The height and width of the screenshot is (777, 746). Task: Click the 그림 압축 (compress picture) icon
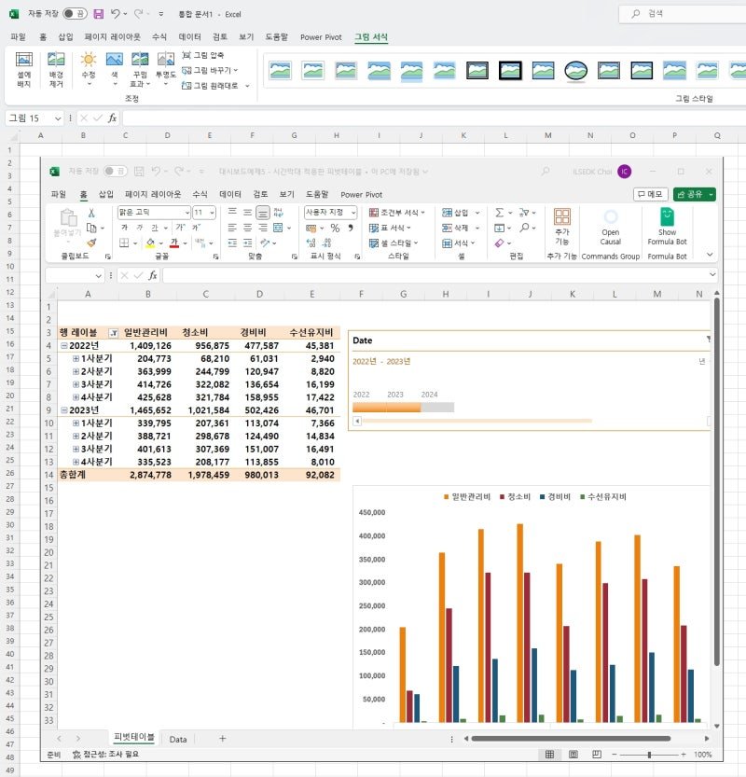coord(186,55)
